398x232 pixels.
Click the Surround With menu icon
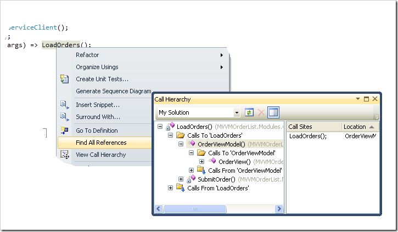click(64, 117)
